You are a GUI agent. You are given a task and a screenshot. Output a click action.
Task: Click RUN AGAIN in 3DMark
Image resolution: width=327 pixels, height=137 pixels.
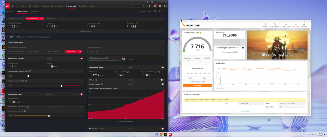click(x=197, y=86)
